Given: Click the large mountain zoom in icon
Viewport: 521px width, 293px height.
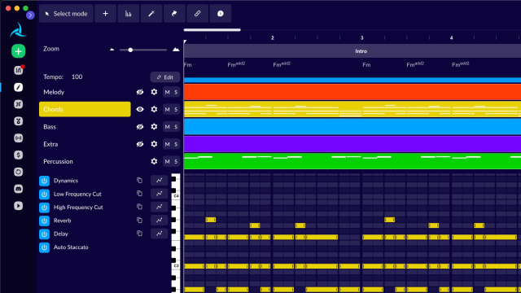Looking at the screenshot, I should coord(176,50).
